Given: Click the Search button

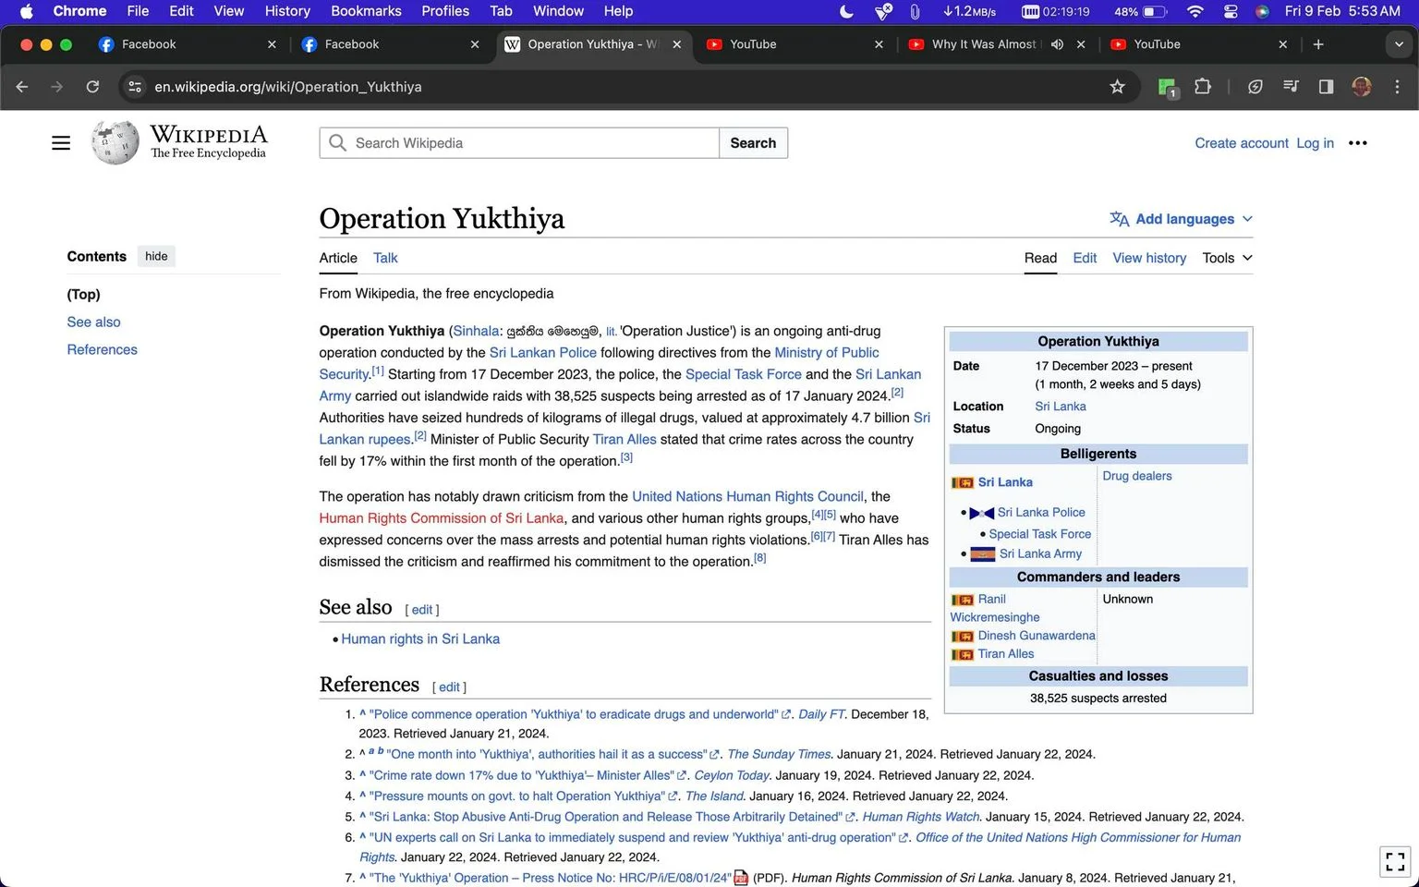Looking at the screenshot, I should pos(753,143).
